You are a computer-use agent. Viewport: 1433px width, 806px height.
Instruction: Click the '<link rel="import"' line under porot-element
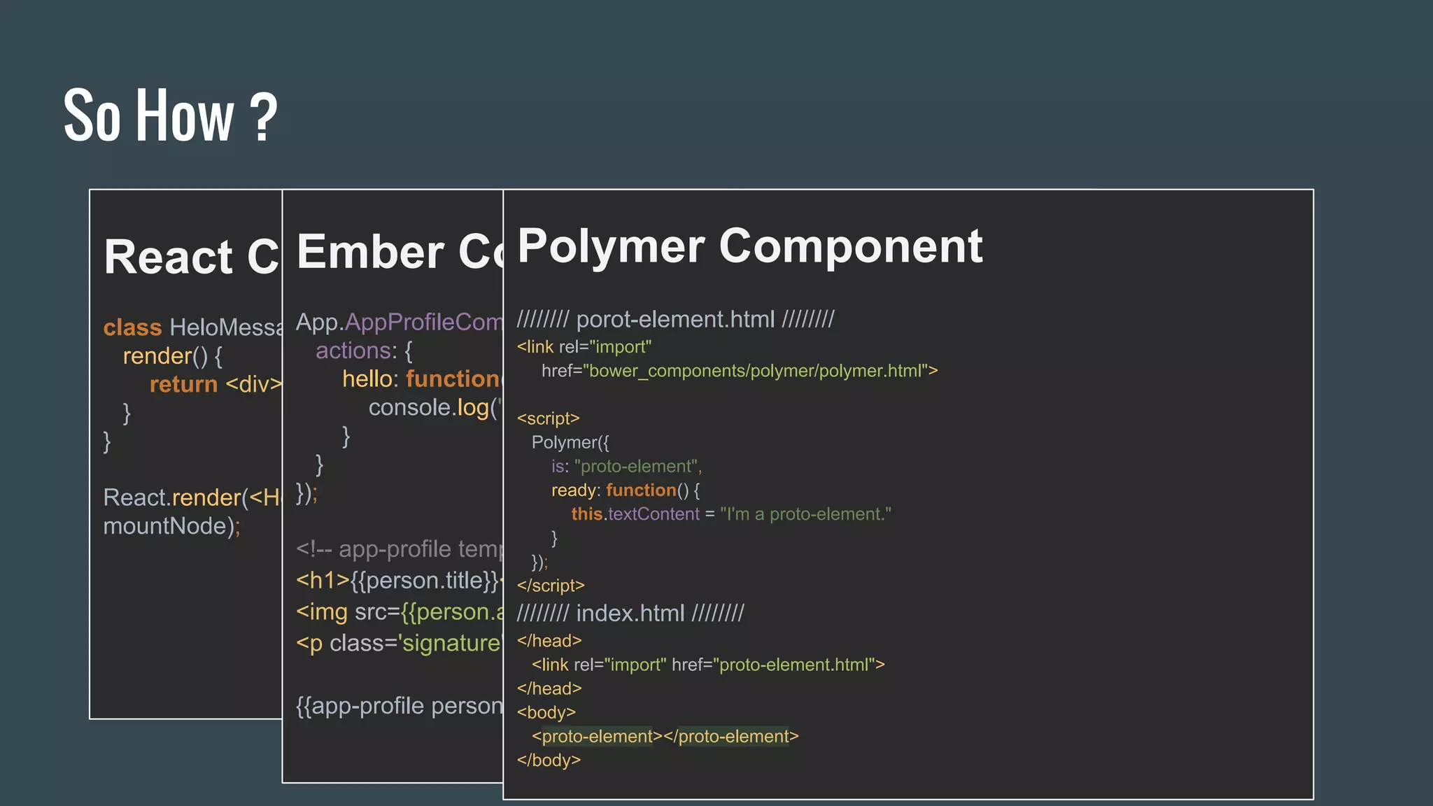pyautogui.click(x=584, y=347)
